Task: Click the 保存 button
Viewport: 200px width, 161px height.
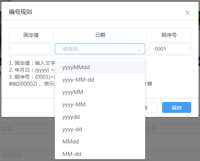Action: [x=177, y=107]
